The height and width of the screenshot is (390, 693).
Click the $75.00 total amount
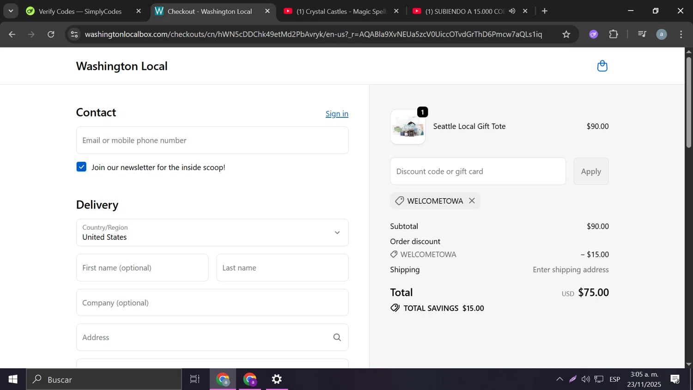click(594, 292)
